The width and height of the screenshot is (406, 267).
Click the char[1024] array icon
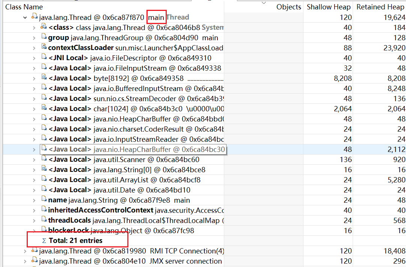tap(44, 108)
